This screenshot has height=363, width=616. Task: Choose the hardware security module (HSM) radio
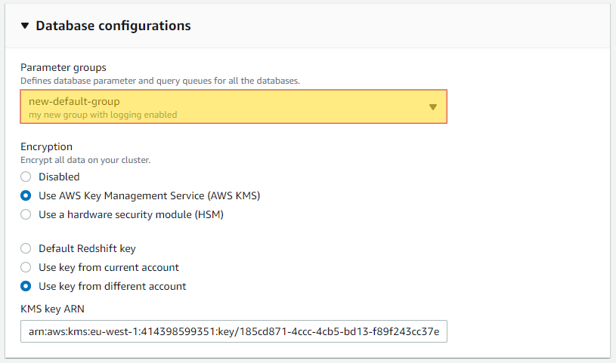[x=26, y=214]
